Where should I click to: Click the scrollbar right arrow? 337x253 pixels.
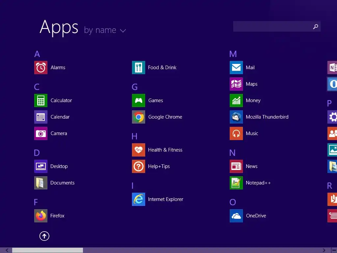click(x=324, y=250)
